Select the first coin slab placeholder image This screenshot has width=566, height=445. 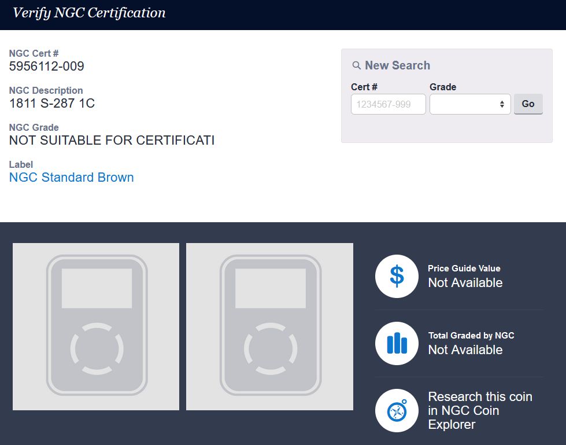click(95, 326)
